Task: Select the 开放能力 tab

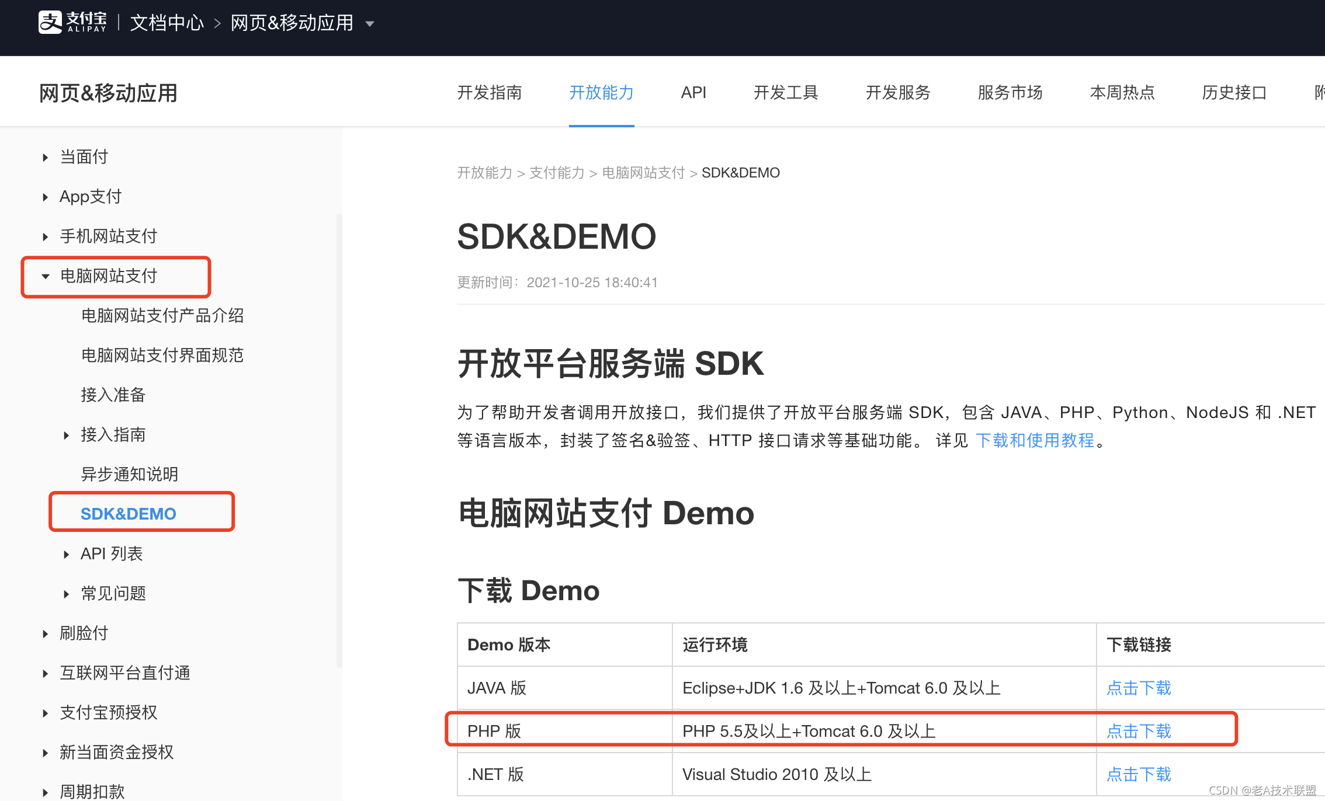Action: 602,92
